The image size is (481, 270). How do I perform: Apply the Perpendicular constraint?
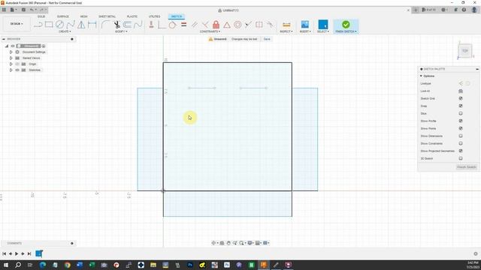click(x=205, y=25)
